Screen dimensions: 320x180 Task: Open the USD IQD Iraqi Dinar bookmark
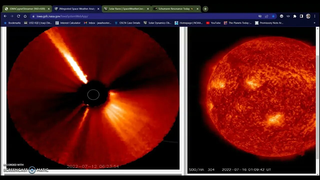pos(38,23)
